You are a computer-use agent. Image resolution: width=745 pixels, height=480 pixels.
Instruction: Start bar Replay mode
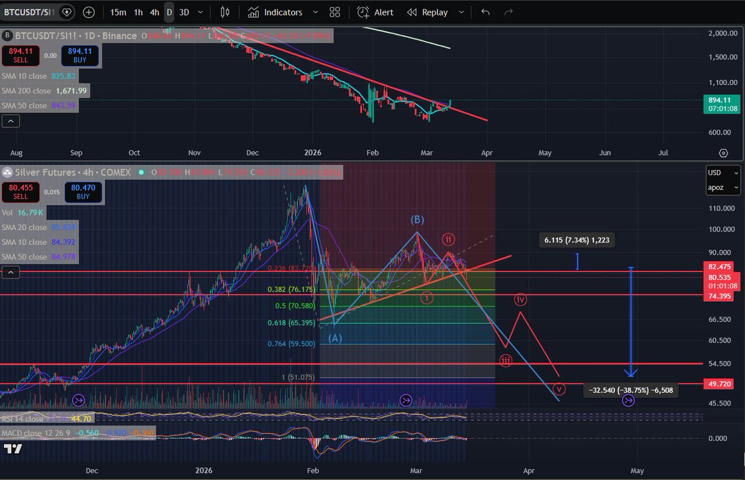427,12
